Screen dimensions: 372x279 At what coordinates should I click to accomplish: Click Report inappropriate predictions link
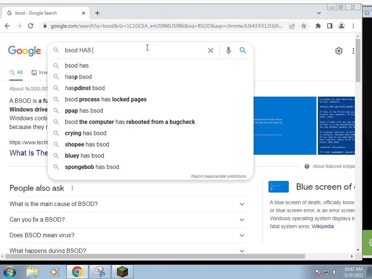(218, 176)
